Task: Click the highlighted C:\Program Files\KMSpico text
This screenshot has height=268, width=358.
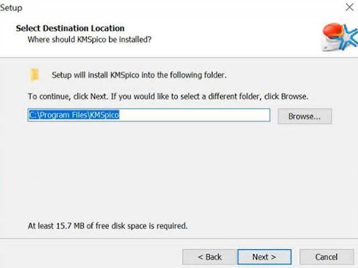Action: [74, 115]
